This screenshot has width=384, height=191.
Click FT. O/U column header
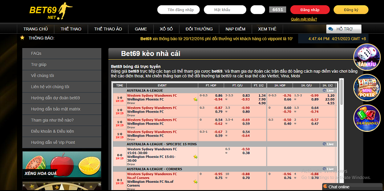point(237,86)
